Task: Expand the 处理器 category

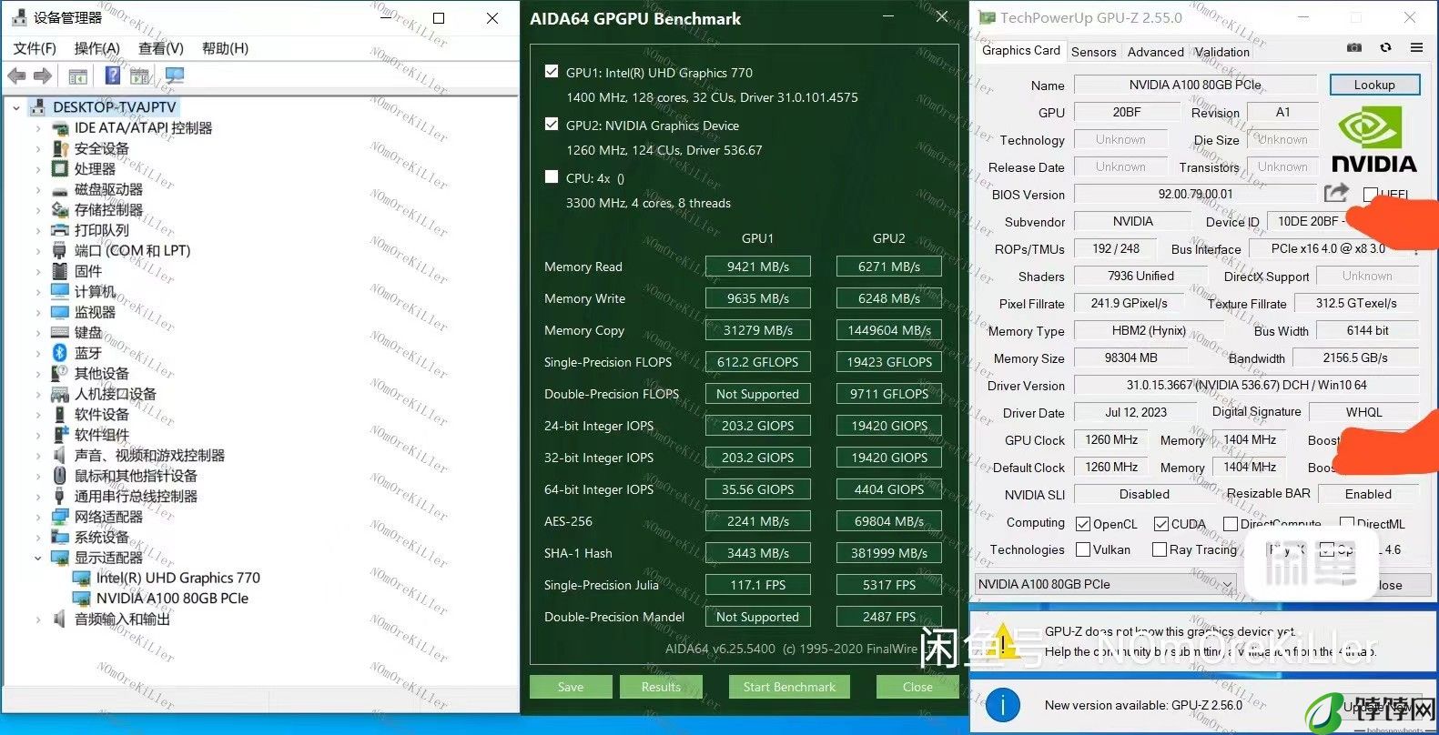Action: [x=37, y=169]
